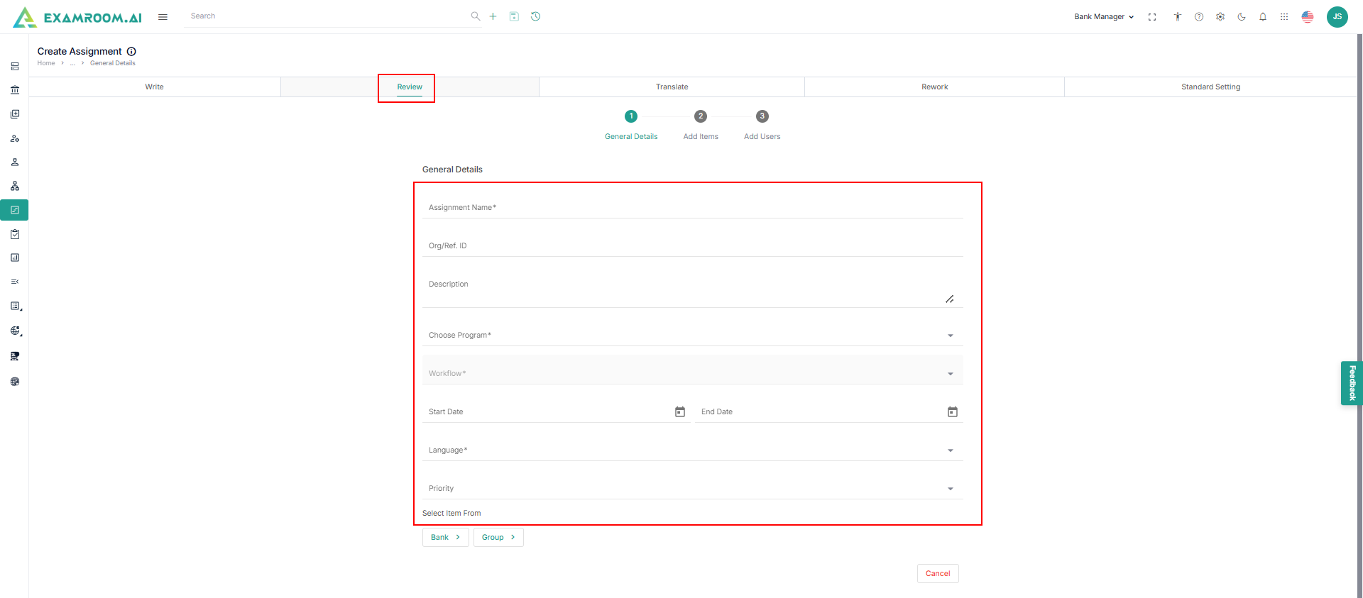Expand the Priority dropdown
Screen dimensions: 1363x598
(x=692, y=488)
